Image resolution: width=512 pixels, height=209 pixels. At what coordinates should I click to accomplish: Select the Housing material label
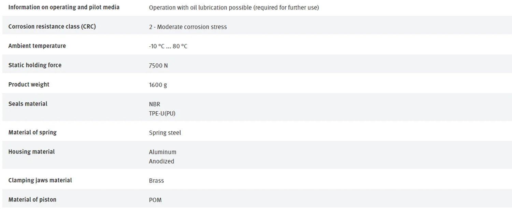click(x=31, y=152)
